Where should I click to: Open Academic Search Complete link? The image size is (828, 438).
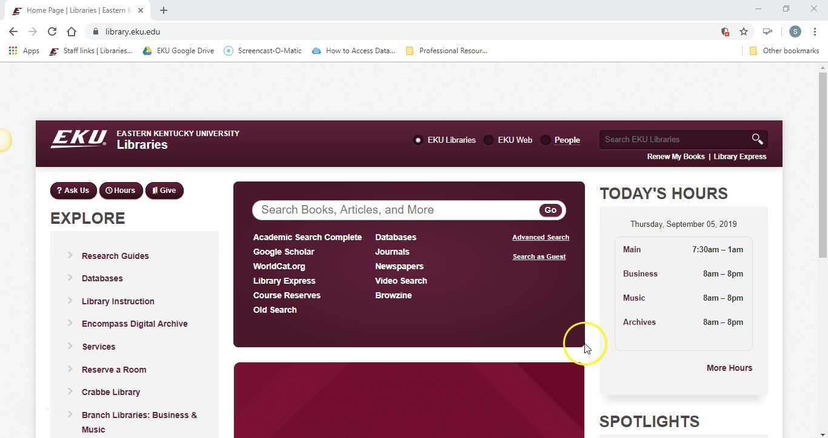[x=307, y=237]
